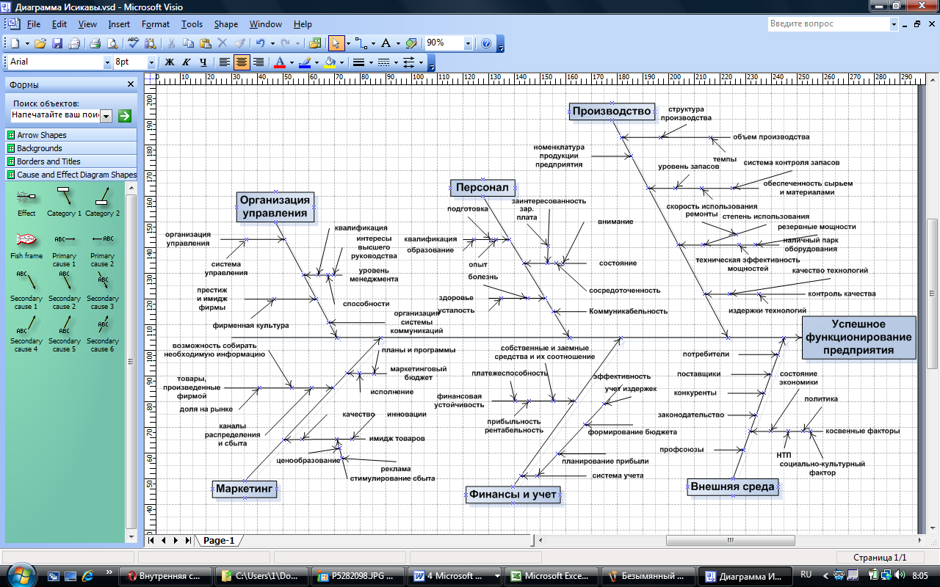940x587 pixels.
Task: Close the Формы shapes panel
Action: tap(131, 84)
